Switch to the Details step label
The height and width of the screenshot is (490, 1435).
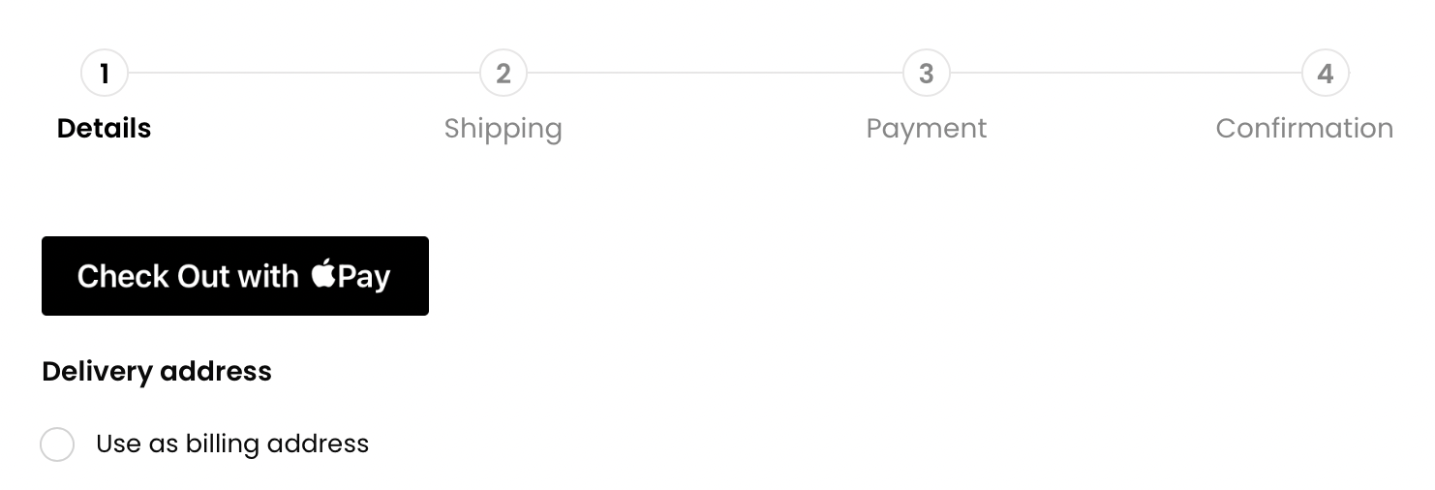pyautogui.click(x=105, y=128)
